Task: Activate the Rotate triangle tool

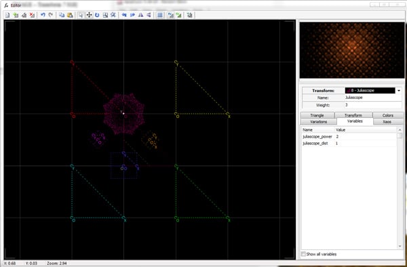Action: click(x=97, y=15)
